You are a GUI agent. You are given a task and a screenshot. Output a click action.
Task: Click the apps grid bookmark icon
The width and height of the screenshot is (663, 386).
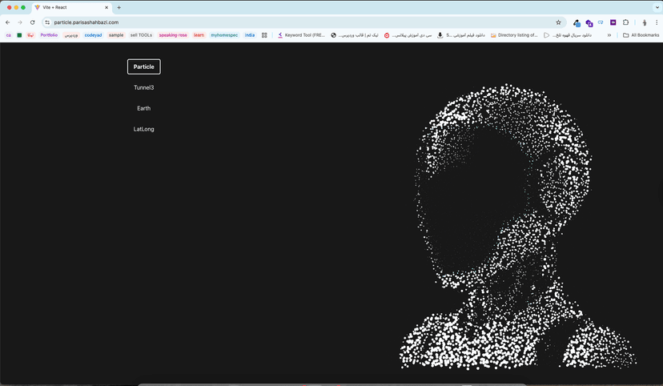coord(264,35)
